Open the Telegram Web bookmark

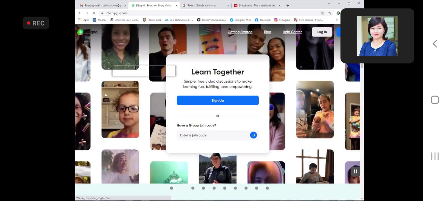(x=240, y=20)
